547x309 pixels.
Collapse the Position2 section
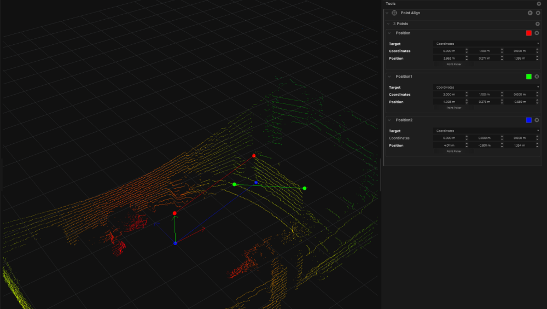(x=389, y=120)
